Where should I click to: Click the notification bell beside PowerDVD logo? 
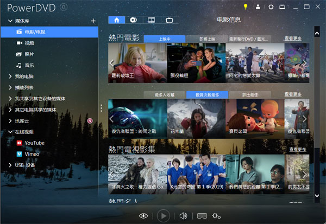click(x=64, y=7)
